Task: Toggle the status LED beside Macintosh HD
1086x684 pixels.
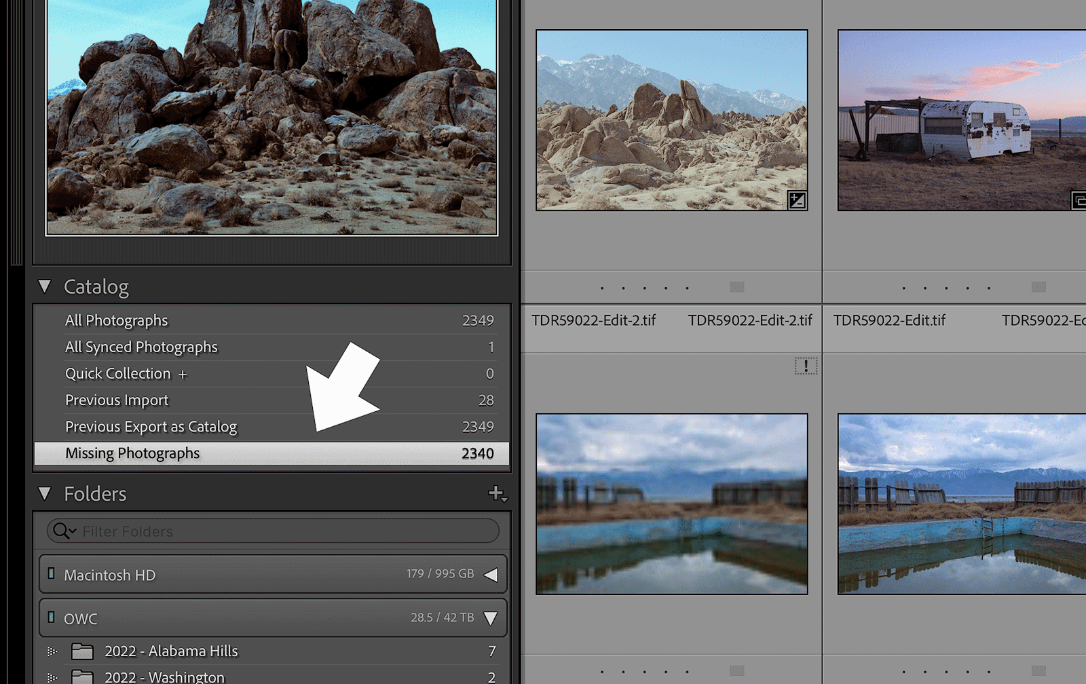Action: pos(53,573)
